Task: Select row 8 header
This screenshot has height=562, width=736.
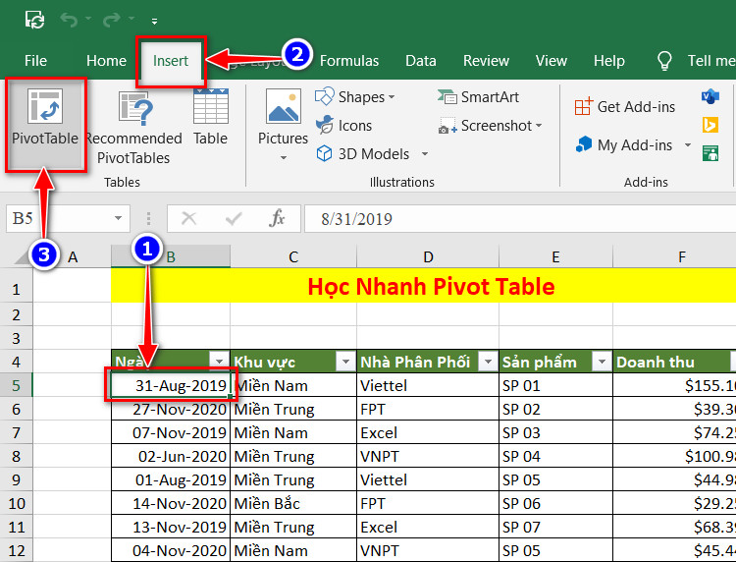Action: [17, 456]
